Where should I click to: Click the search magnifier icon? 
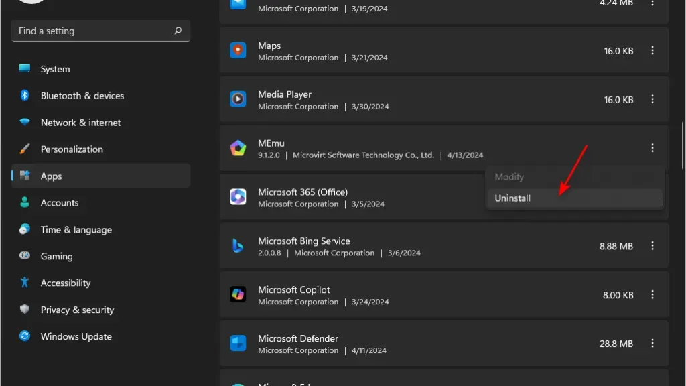click(x=178, y=31)
